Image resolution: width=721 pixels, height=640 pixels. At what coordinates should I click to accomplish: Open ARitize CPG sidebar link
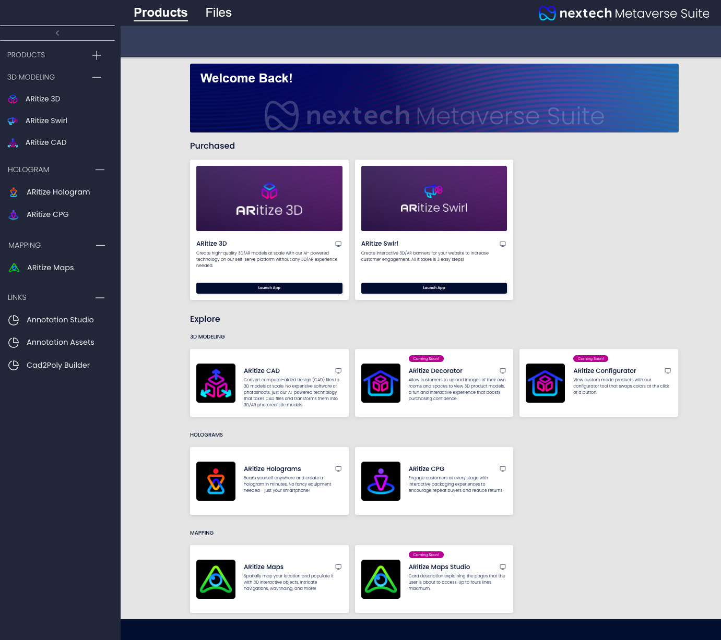point(48,214)
